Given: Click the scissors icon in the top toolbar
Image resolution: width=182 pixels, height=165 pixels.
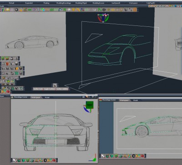Looking at the screenshot, I should tap(12, 10).
